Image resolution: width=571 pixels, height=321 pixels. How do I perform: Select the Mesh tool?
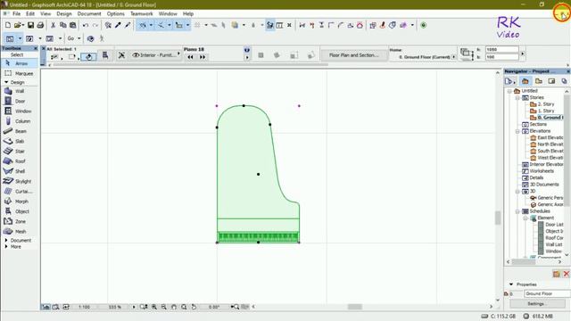[x=20, y=232]
